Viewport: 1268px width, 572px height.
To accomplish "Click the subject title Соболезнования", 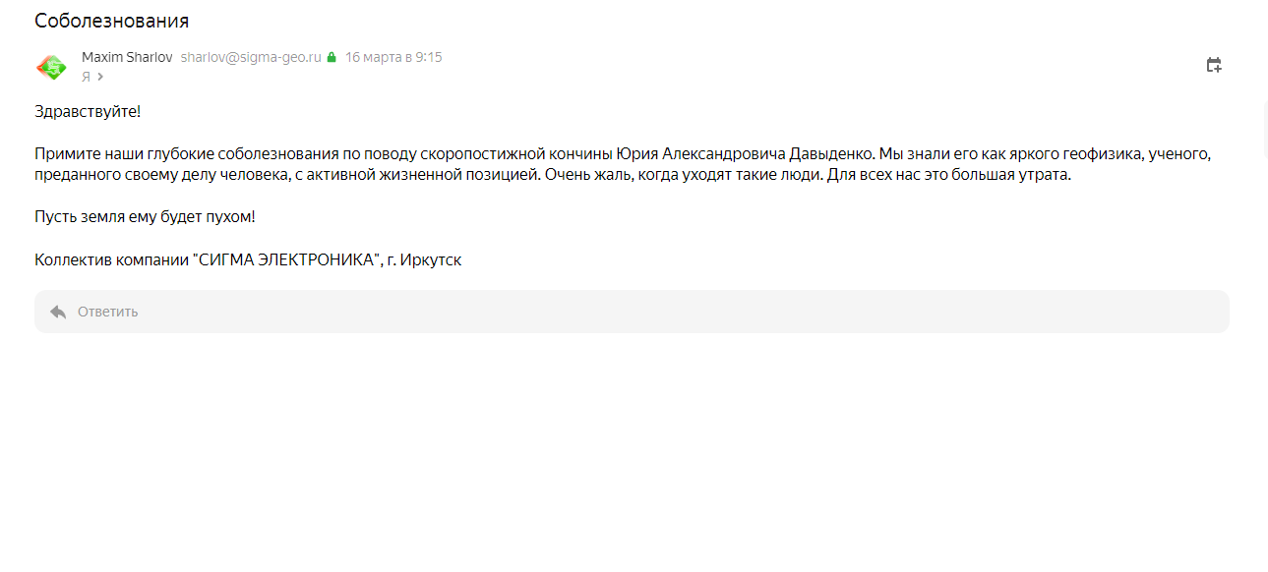I will click(x=111, y=21).
